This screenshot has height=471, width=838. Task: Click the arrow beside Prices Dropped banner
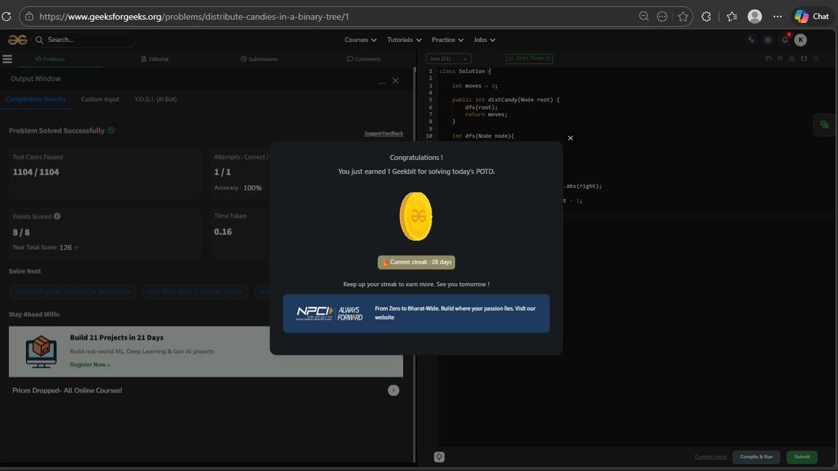tap(394, 391)
